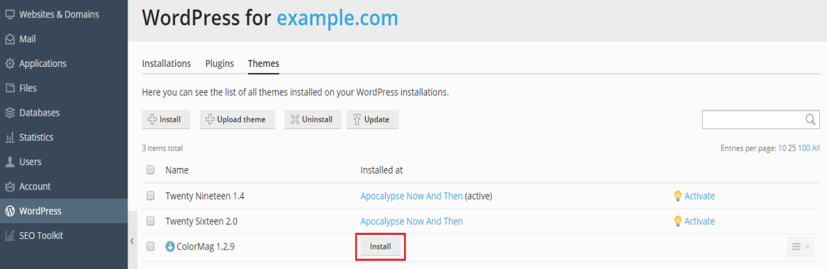
Task: Click the Applications gear icon
Action: coord(10,63)
